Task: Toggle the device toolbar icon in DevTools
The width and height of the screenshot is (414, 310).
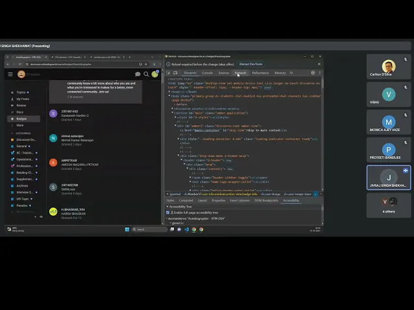Action: click(x=175, y=73)
